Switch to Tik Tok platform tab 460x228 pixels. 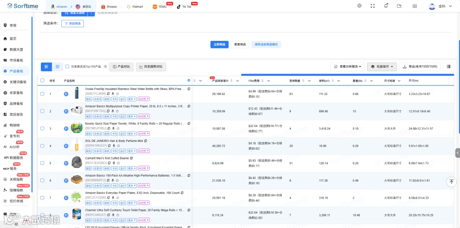[x=184, y=6]
